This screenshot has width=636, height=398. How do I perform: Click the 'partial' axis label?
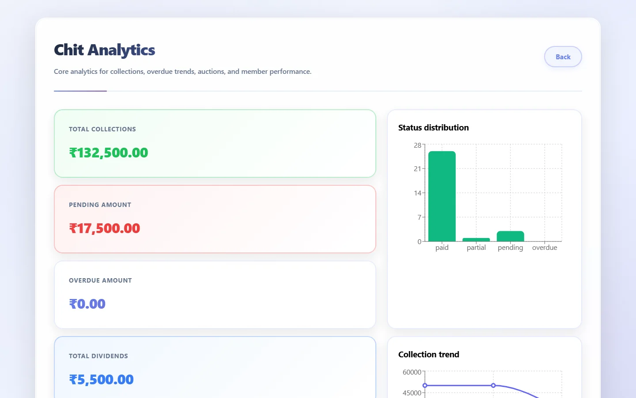(x=476, y=248)
